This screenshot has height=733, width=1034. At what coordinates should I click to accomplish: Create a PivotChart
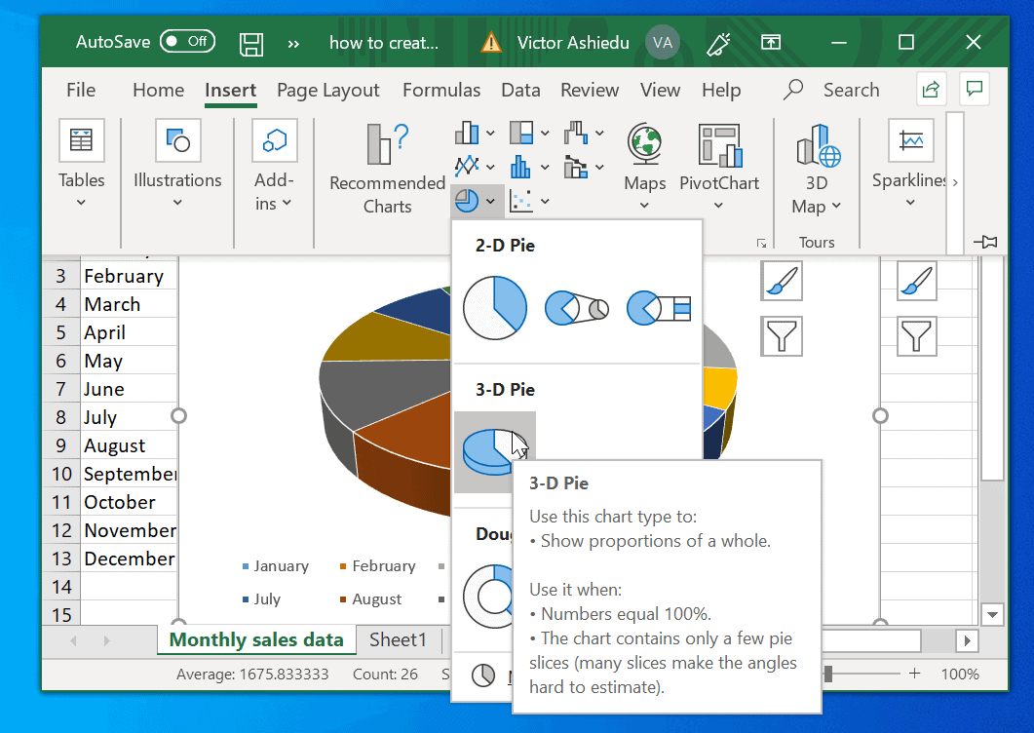click(x=719, y=156)
